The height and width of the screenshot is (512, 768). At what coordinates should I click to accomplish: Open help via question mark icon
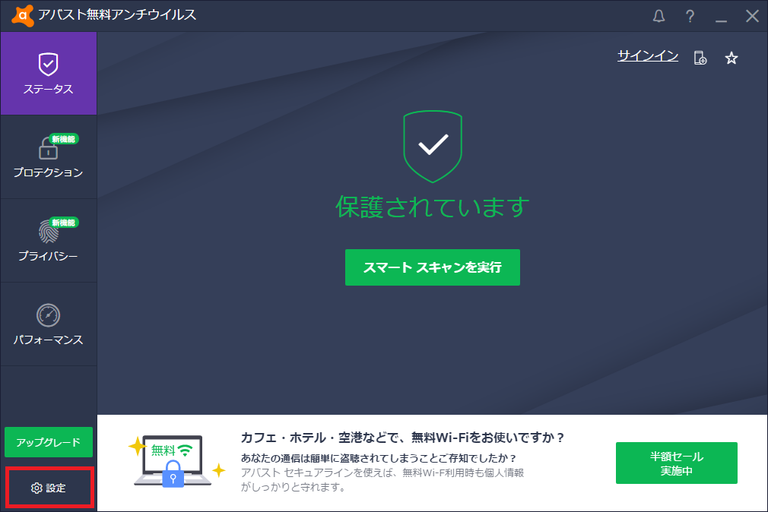click(x=690, y=16)
